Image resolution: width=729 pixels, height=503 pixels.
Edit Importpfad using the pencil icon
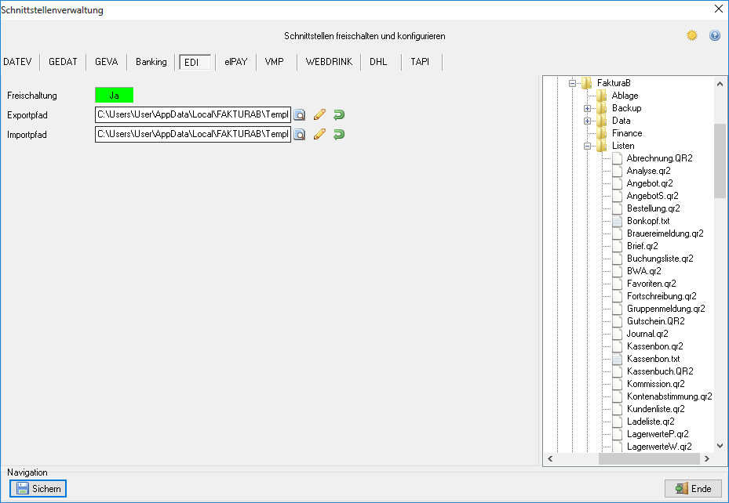(x=319, y=134)
